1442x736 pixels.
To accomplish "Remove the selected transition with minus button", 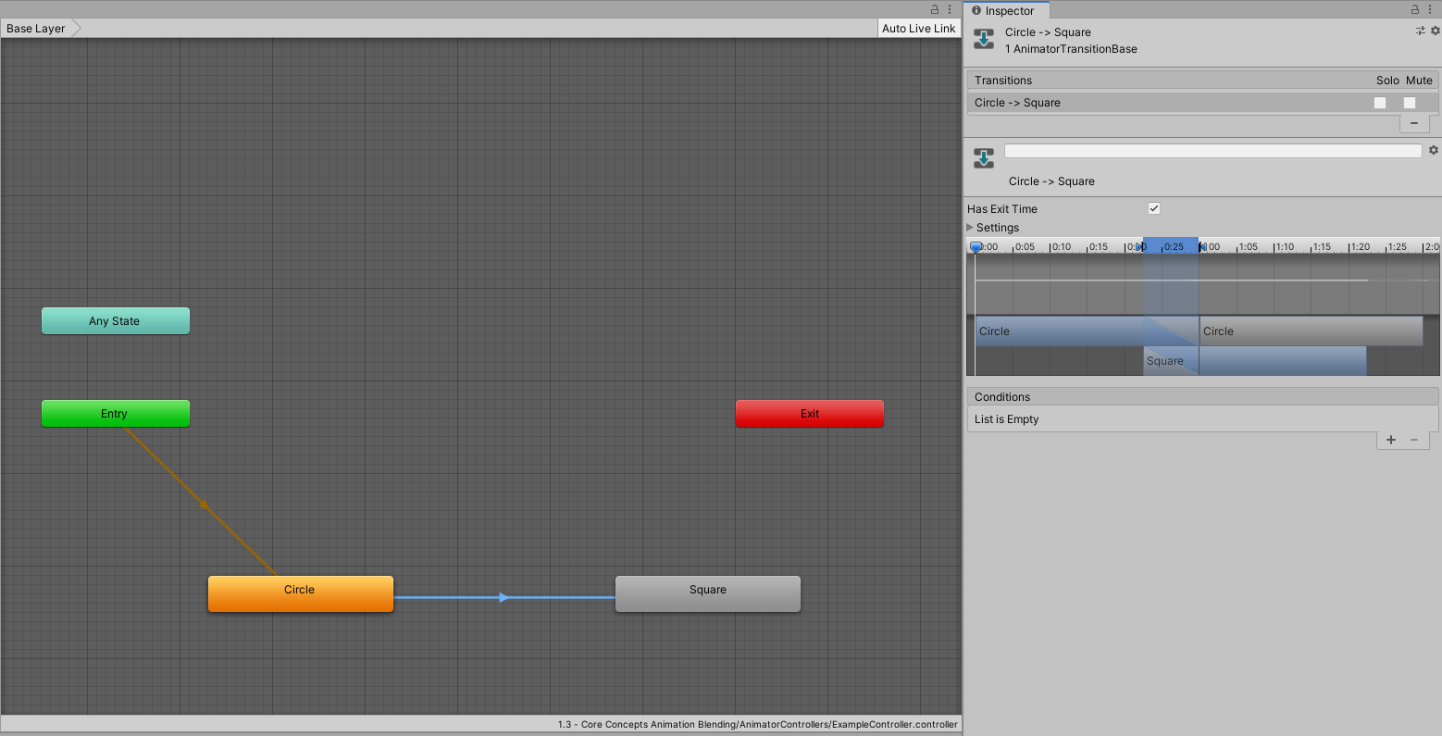I will (1414, 123).
